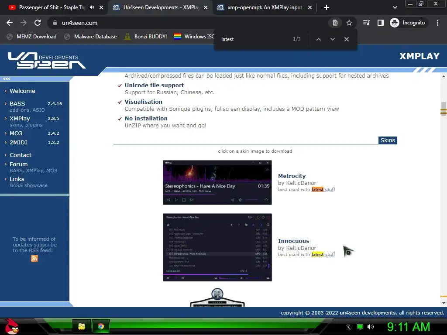Click the un4seen developments logo
447x335 pixels.
(47, 60)
